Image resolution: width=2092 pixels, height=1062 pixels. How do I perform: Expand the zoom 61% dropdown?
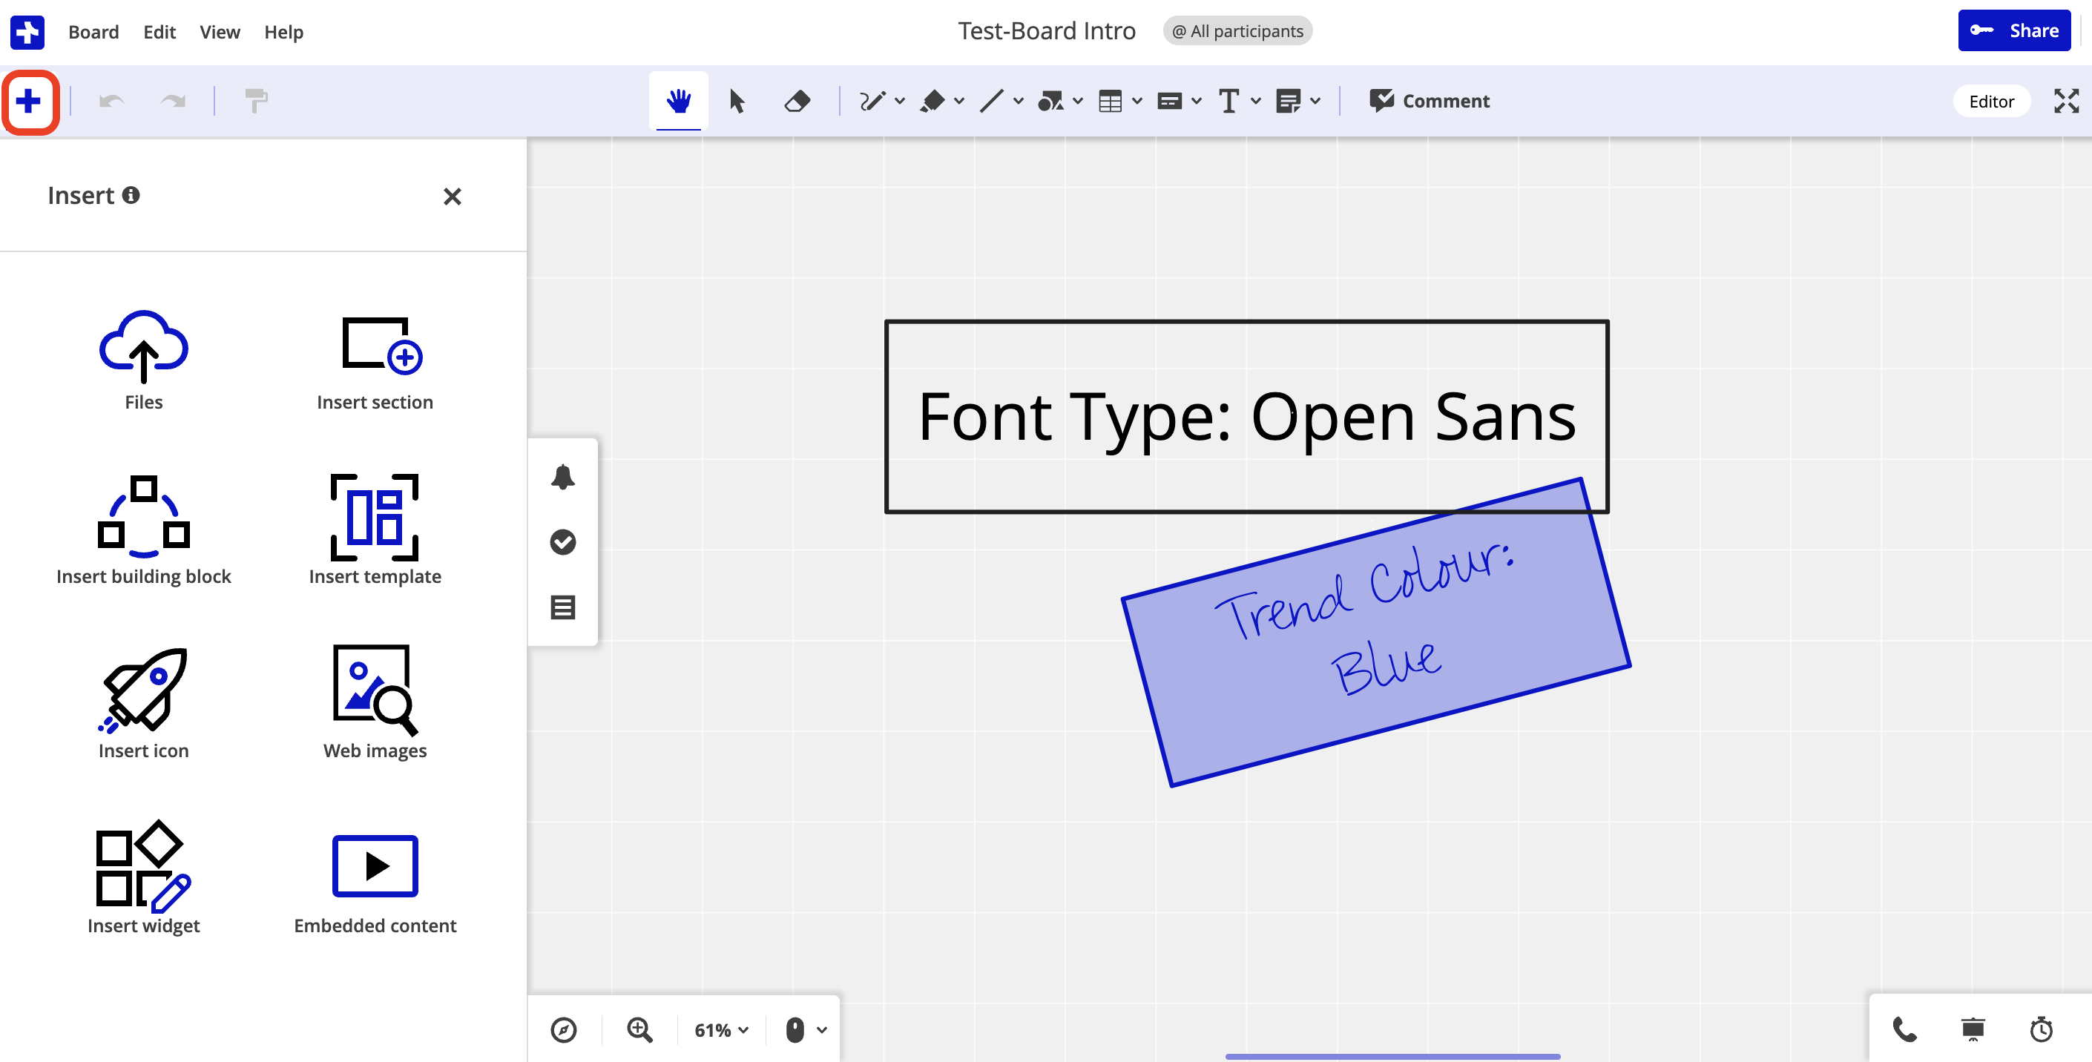coord(720,1029)
